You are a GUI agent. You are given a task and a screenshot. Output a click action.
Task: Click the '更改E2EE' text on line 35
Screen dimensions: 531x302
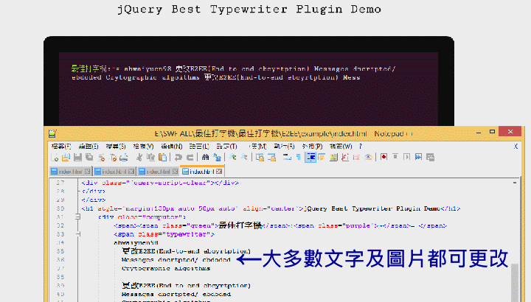pyautogui.click(x=138, y=251)
